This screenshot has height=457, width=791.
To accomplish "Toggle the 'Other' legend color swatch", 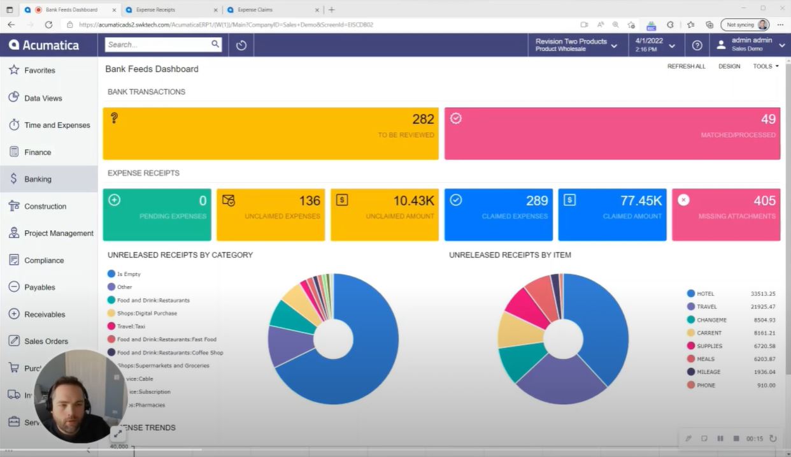I will click(x=111, y=287).
